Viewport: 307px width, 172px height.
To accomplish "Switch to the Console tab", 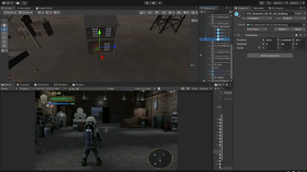I will (23, 85).
